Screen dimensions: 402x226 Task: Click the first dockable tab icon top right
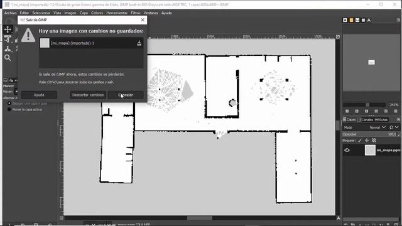345,20
